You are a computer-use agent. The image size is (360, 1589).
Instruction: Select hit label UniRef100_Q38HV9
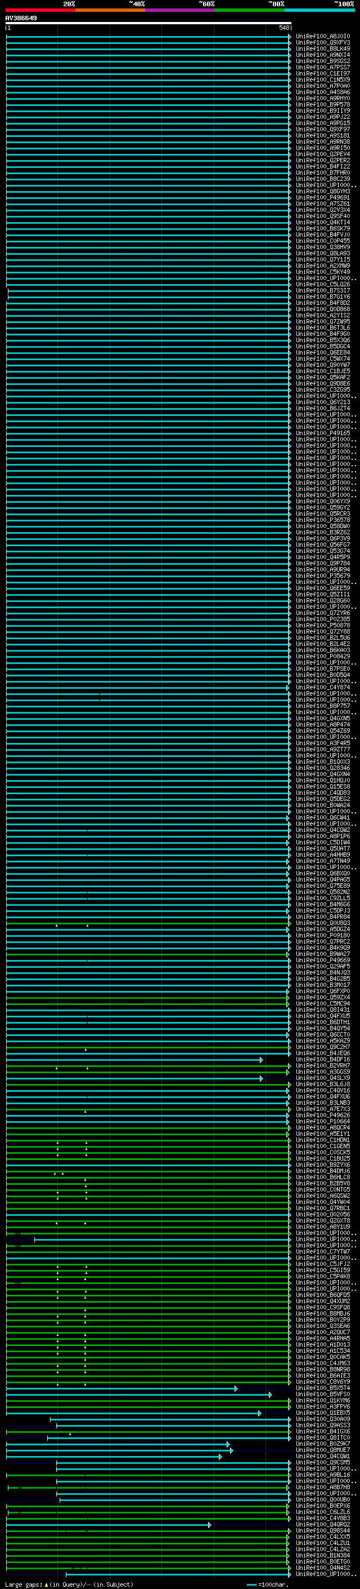pos(323,247)
